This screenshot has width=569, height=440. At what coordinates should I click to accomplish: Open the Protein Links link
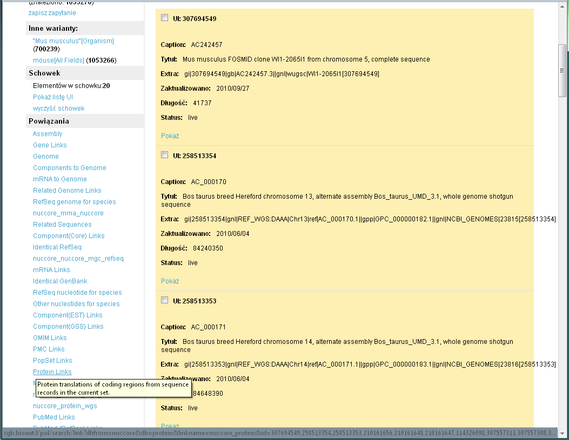52,372
